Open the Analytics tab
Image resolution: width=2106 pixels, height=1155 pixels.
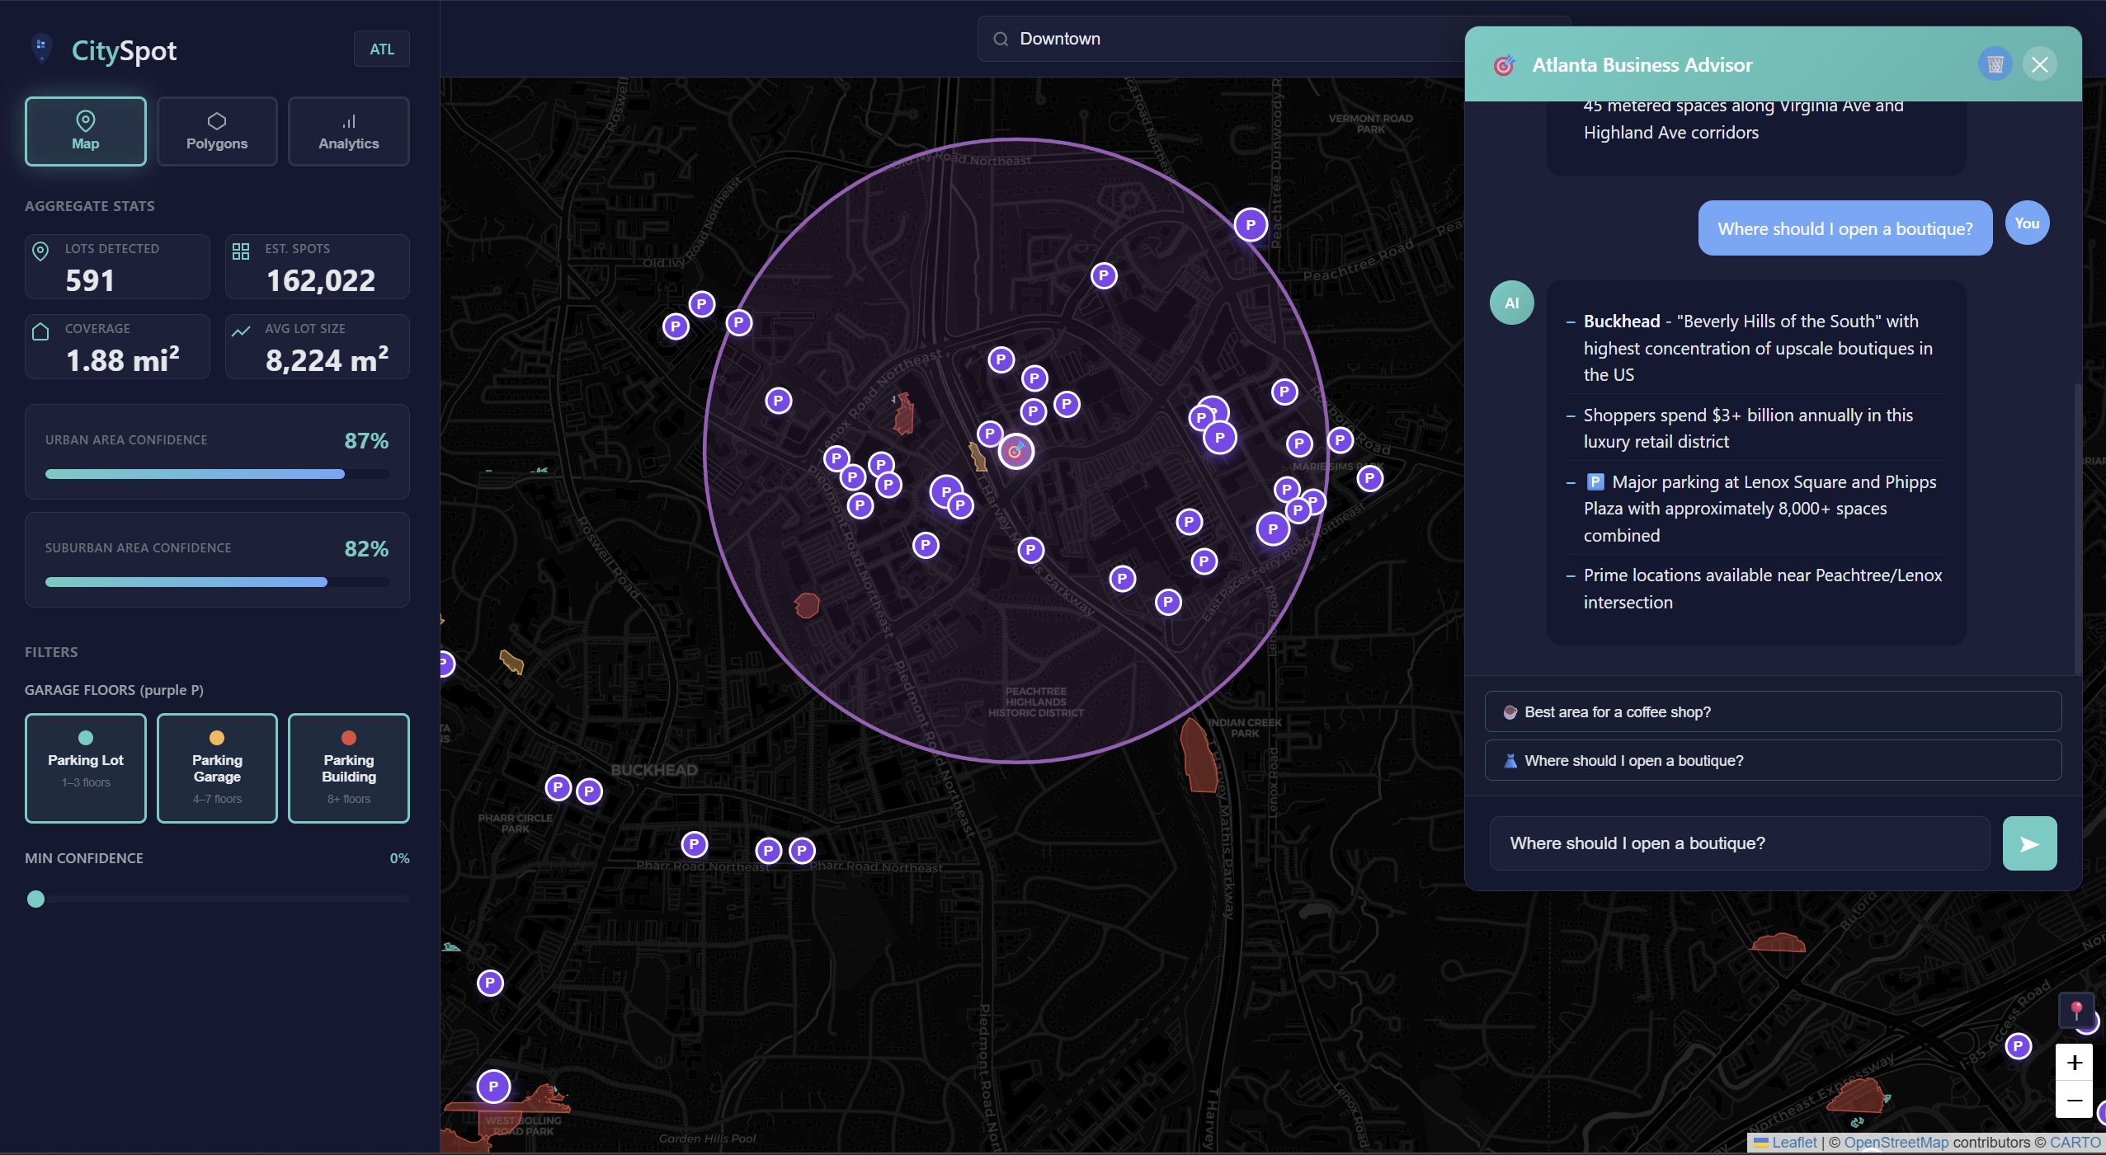pos(348,132)
